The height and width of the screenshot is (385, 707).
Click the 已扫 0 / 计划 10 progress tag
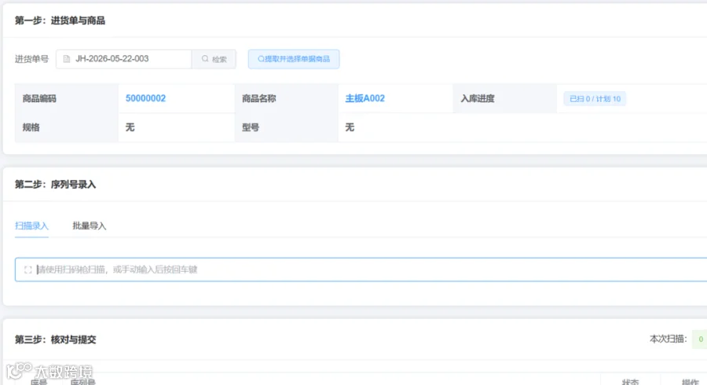pyautogui.click(x=595, y=99)
